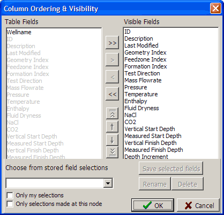
Task: Click the remove selected field (<) button
Action: [112, 77]
